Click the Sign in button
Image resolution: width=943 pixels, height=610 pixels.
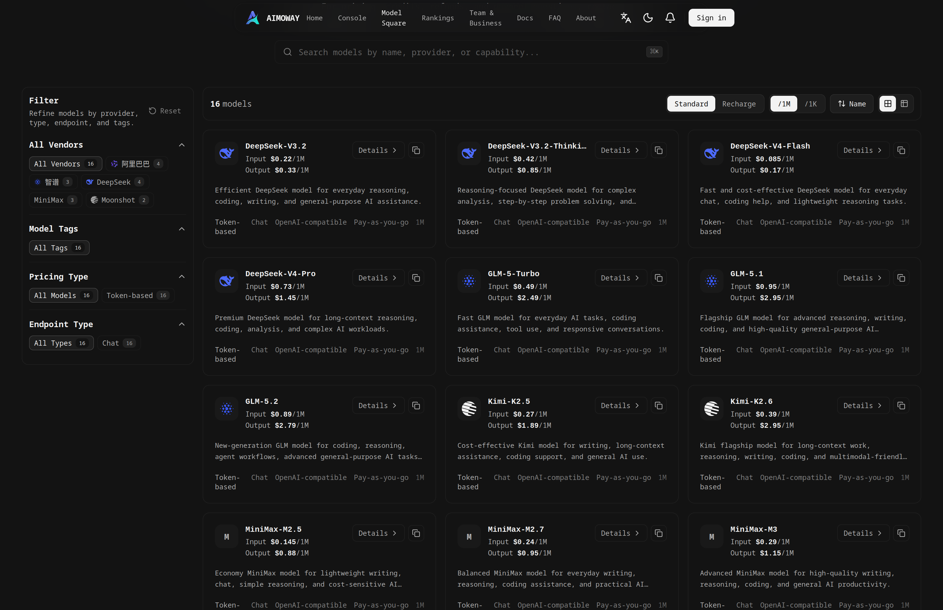click(711, 18)
